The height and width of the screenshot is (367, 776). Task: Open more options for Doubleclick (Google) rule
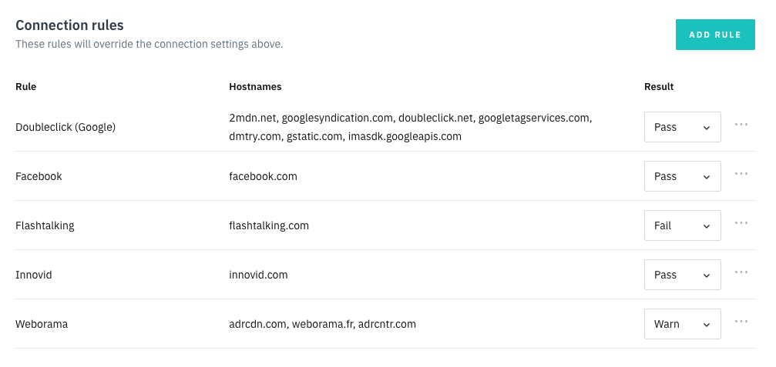[x=741, y=124]
